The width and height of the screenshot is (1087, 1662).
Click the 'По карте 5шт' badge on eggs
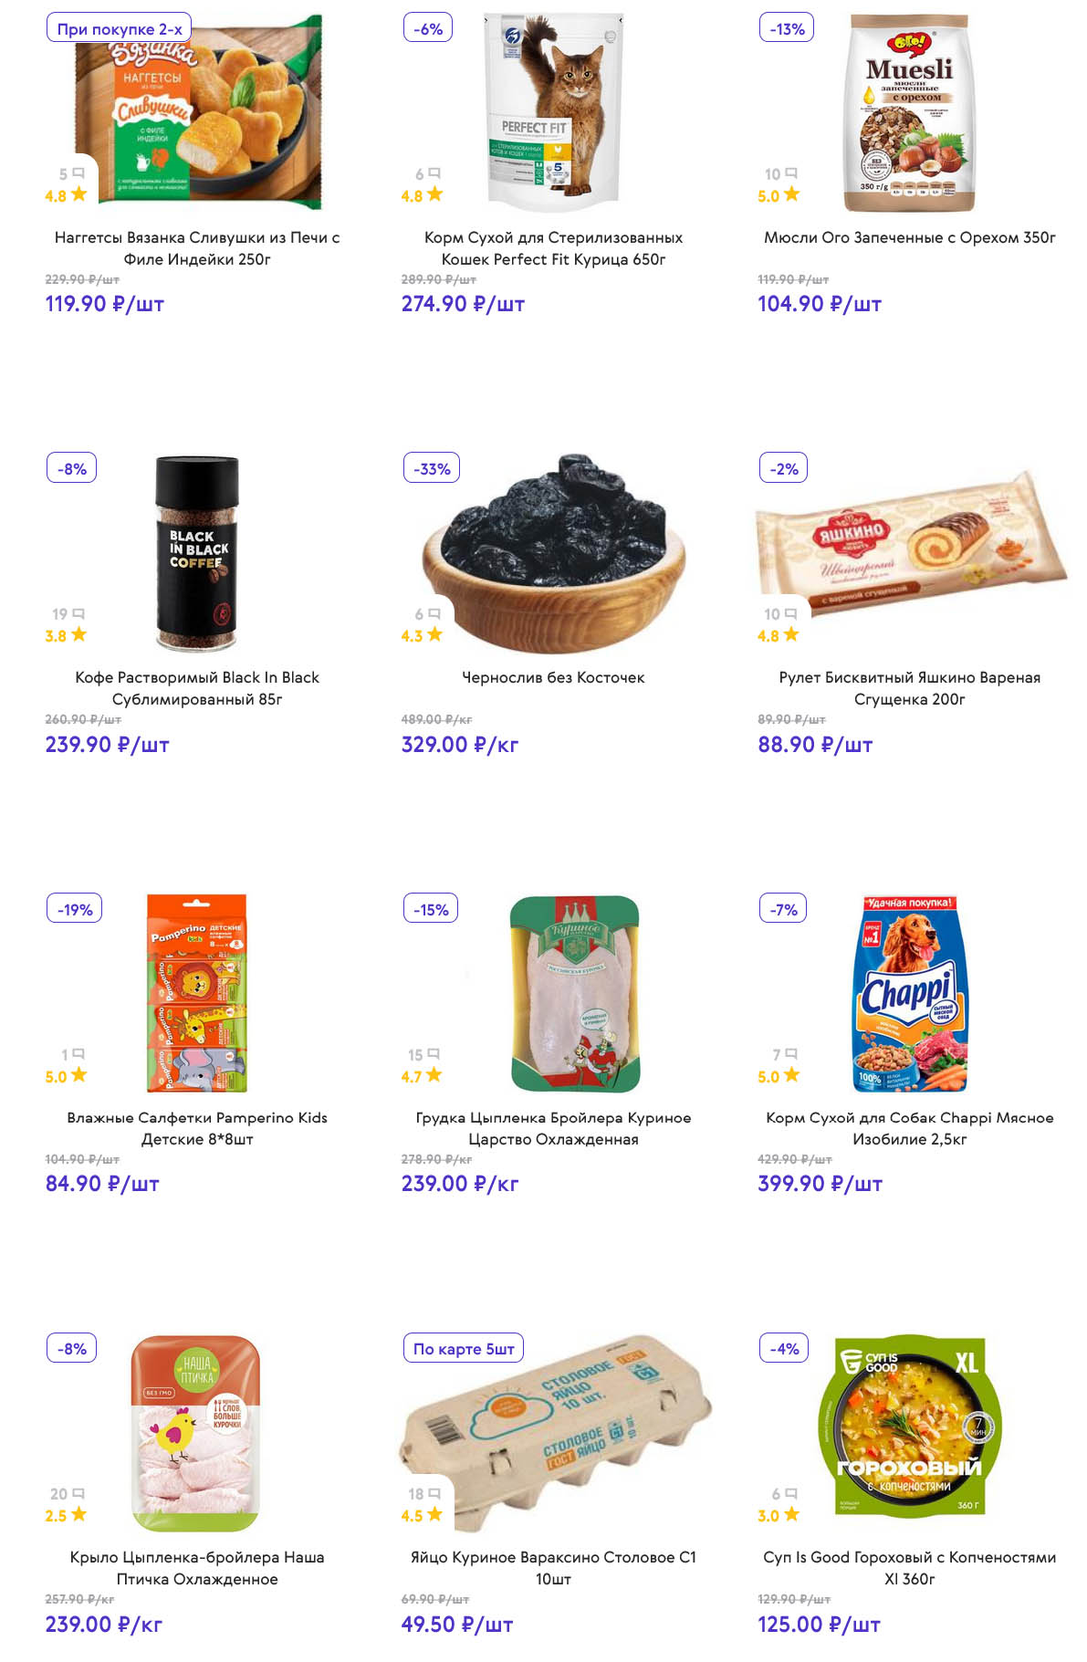point(463,1348)
